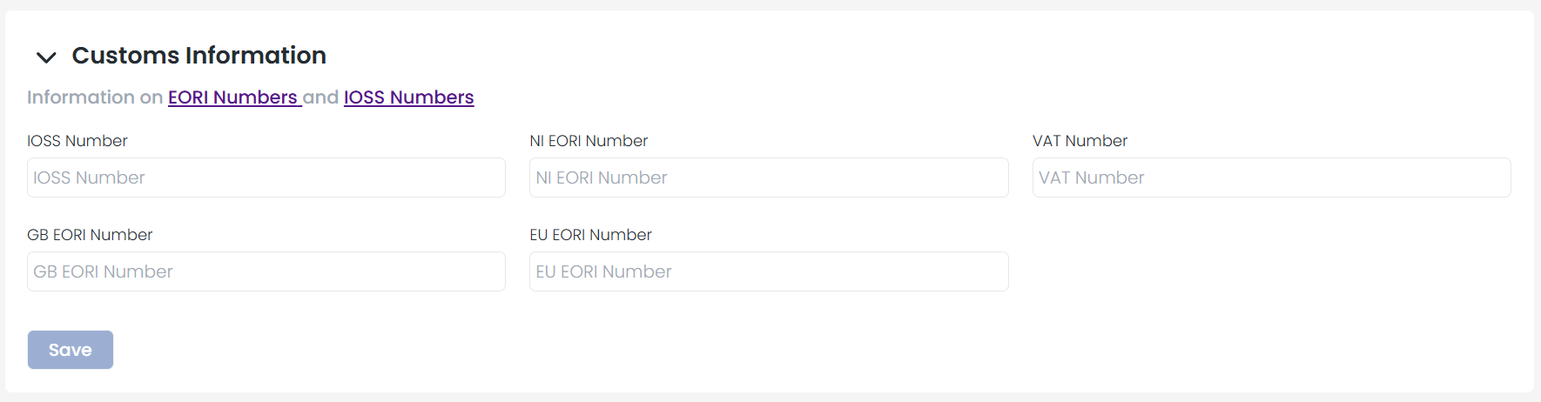Open the EORI Numbers link
The height and width of the screenshot is (402, 1541).
coord(232,97)
